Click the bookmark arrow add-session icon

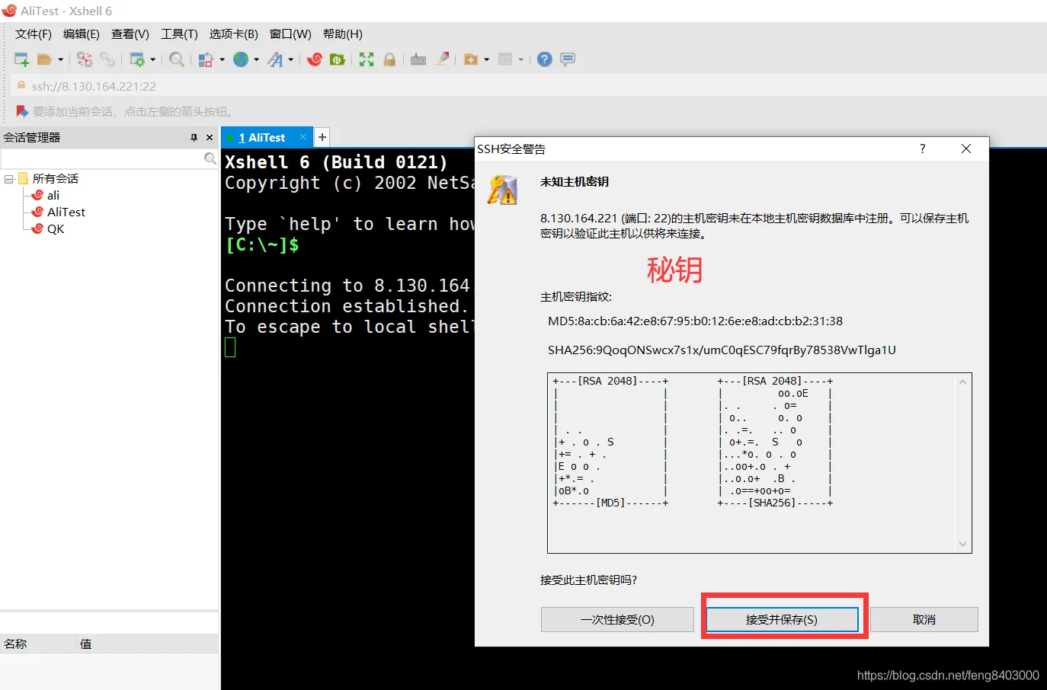[x=22, y=111]
